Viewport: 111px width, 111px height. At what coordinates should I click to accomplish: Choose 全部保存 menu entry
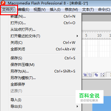click(45, 84)
